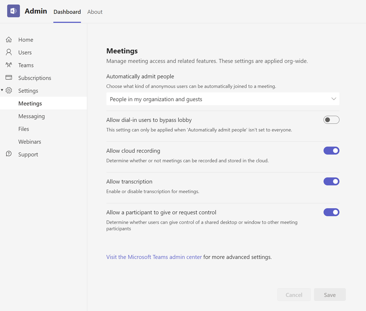Click the Admin app logo icon
The width and height of the screenshot is (366, 311).
click(13, 11)
